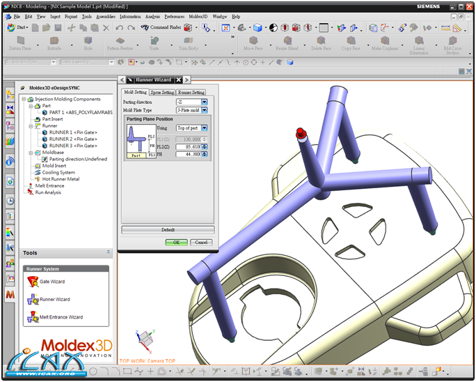Open the Mold Plate Type dropdown
The height and width of the screenshot is (382, 476).
point(204,111)
